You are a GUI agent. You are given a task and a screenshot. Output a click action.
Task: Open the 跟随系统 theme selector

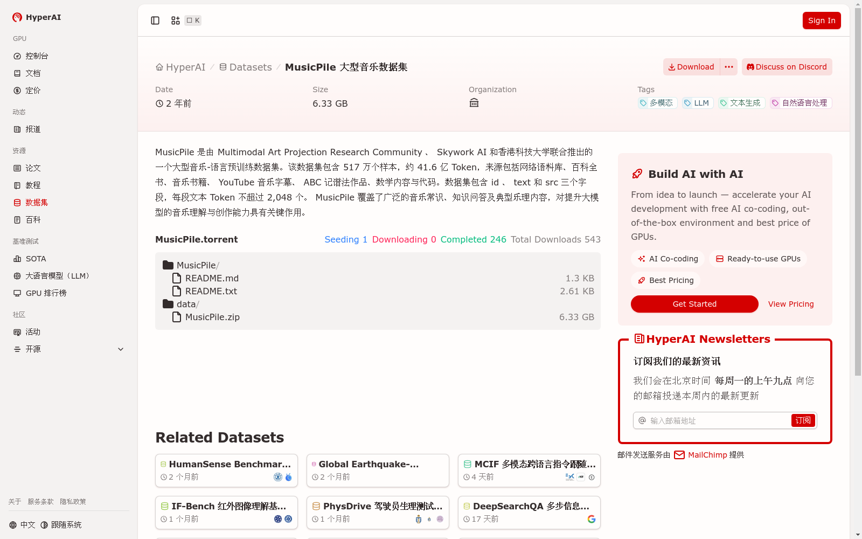click(x=61, y=525)
